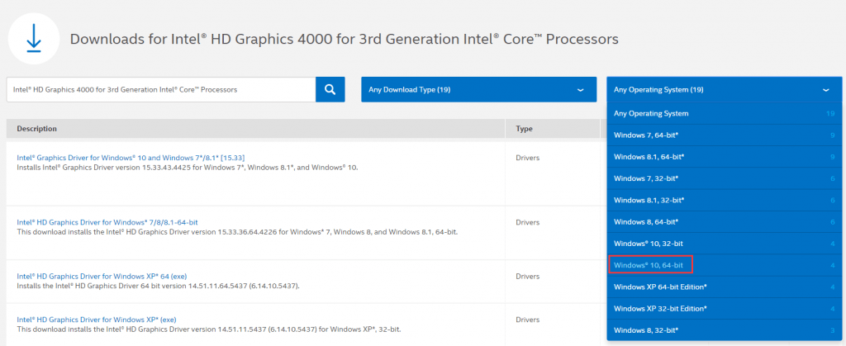Select Windows 10, 64-bit option
Image resolution: width=846 pixels, height=346 pixels.
pyautogui.click(x=650, y=265)
